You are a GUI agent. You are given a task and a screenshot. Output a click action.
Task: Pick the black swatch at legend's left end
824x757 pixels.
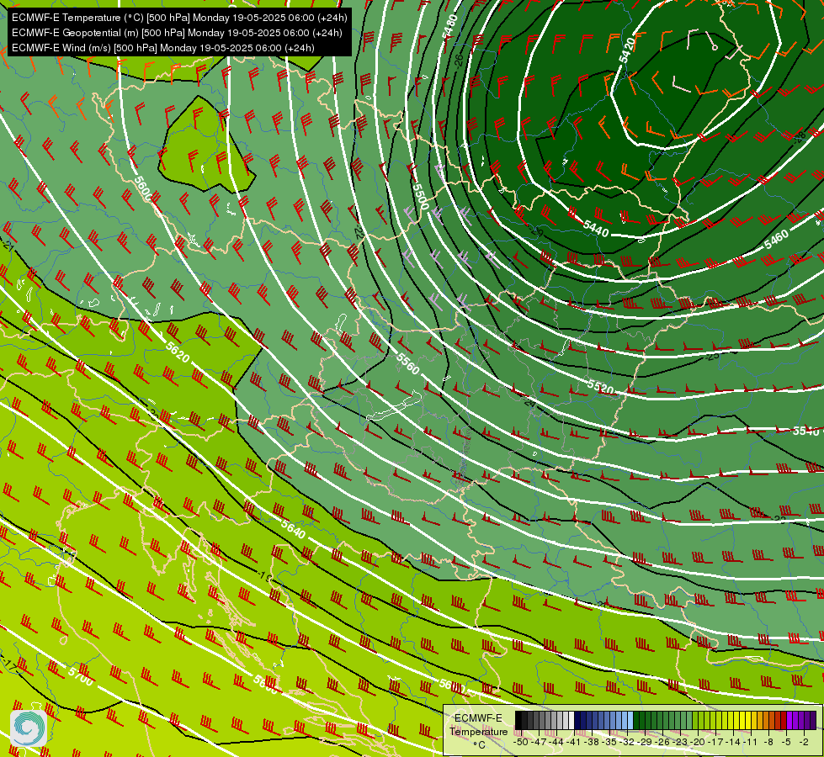pyautogui.click(x=518, y=720)
